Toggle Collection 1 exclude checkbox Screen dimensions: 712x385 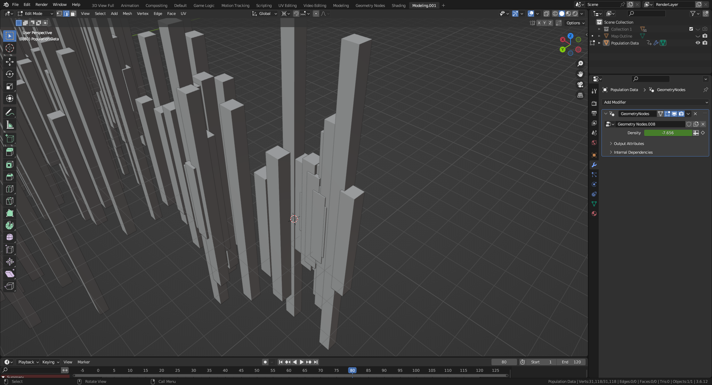tap(691, 29)
